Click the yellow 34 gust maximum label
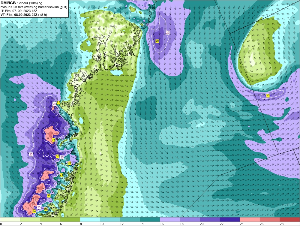Viewport: 300px width, 226px height. [34, 211]
